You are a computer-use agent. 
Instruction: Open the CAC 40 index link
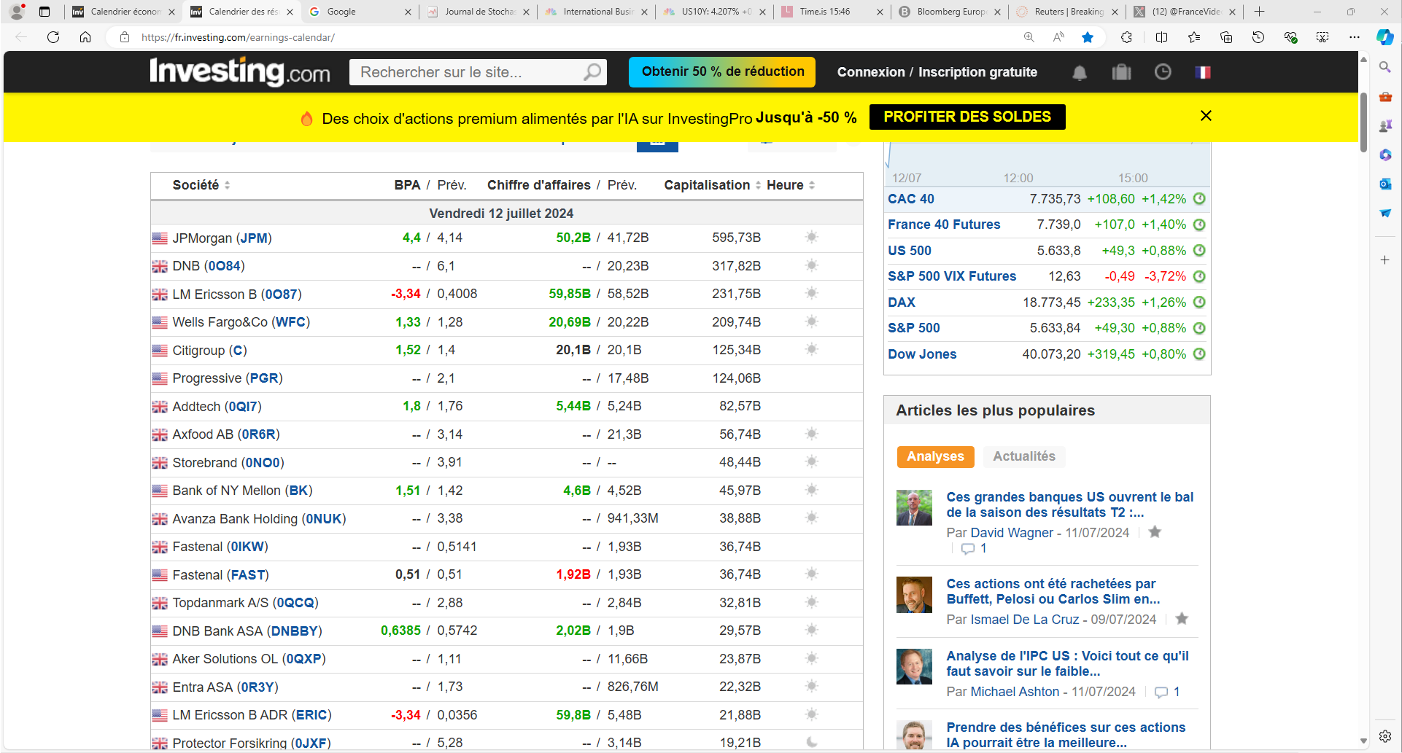(910, 199)
